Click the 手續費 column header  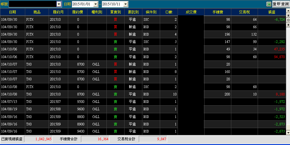218,12
